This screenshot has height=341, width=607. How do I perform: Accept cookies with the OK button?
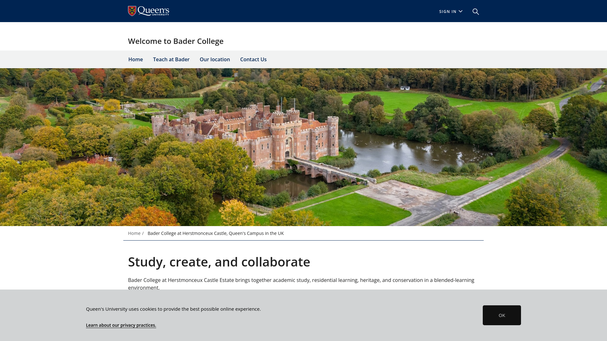[x=502, y=315]
